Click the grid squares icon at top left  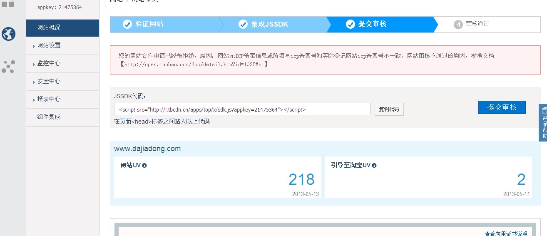pos(8,4)
